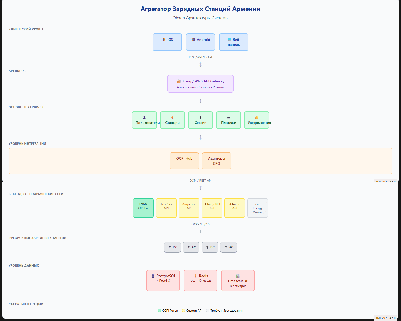Click the БЭКЕНДЫ CPO (АРМЯНСКИЕ СЕТИ) label
This screenshot has width=401, height=321.
37,194
